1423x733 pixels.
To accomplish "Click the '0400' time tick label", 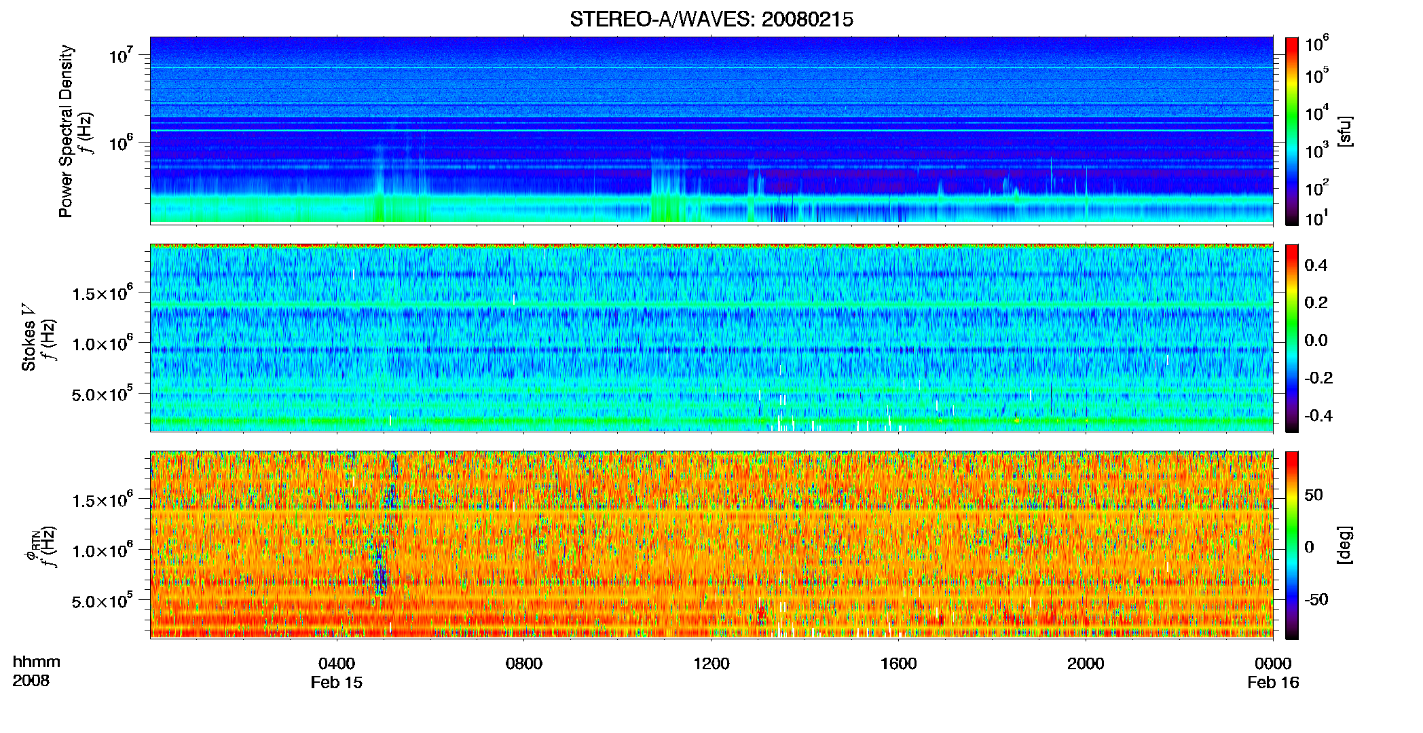I will (337, 664).
